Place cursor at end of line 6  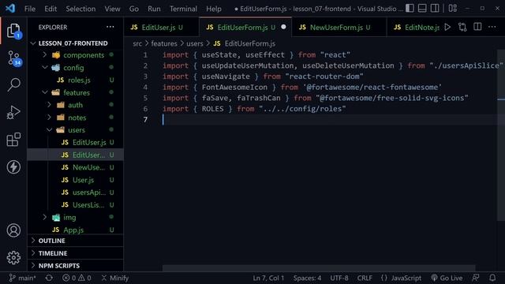346,109
